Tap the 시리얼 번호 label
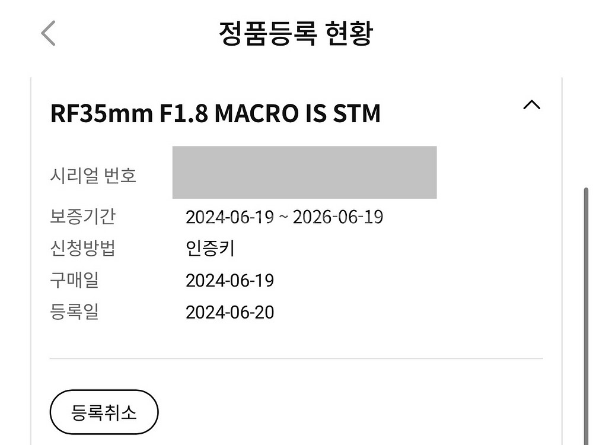This screenshot has height=445, width=593. [x=94, y=175]
